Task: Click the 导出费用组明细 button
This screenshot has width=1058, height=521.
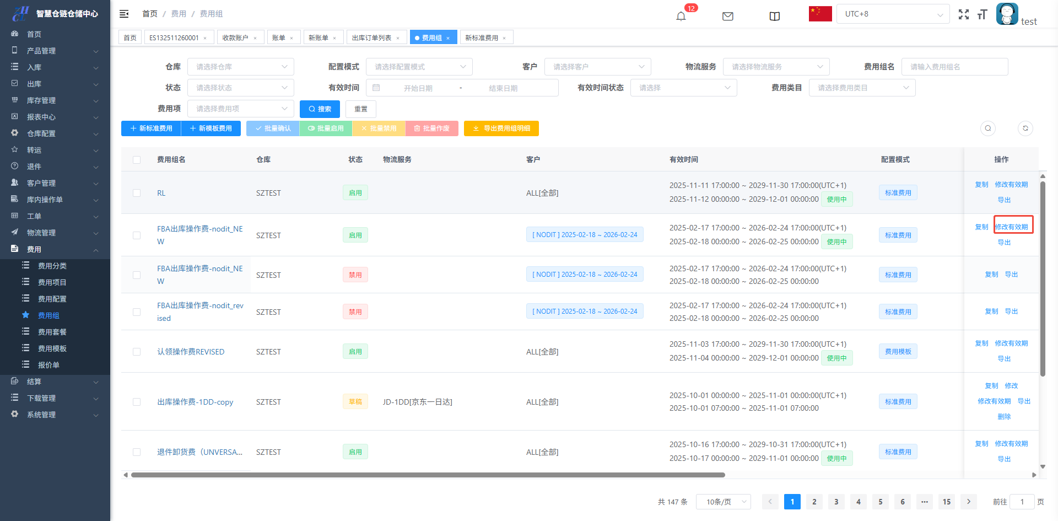Action: pos(501,128)
